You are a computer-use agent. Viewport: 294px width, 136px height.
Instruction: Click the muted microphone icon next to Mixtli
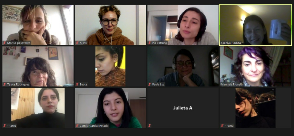(x=77, y=43)
